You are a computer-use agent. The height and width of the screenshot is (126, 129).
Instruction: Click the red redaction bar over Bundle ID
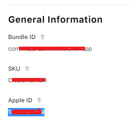(52, 49)
